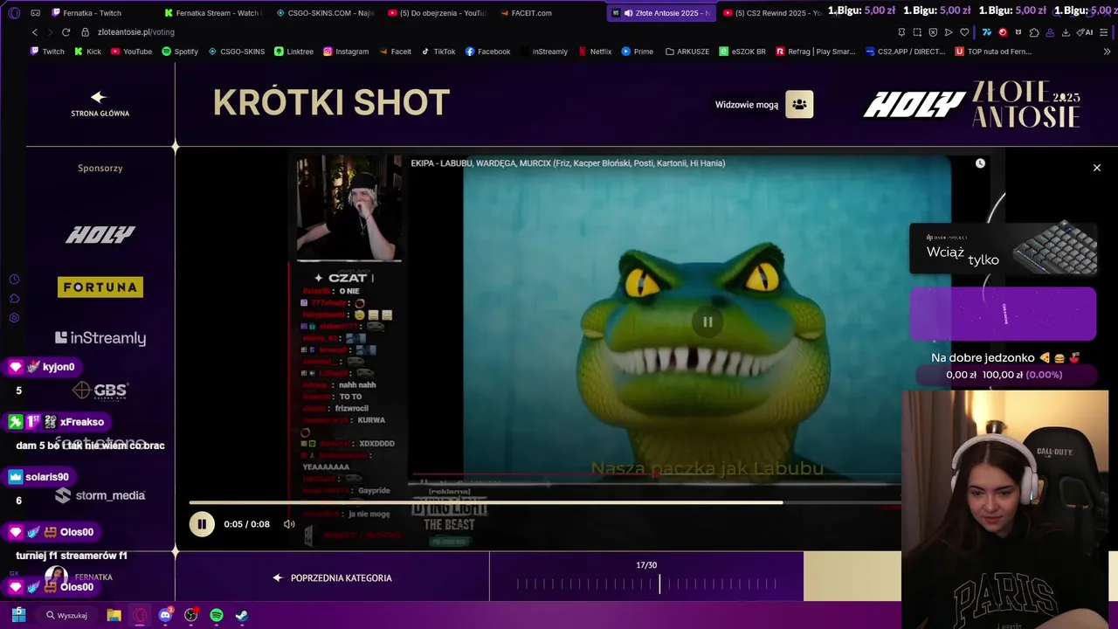
Task: Open the AI assistant icon
Action: point(1086,32)
